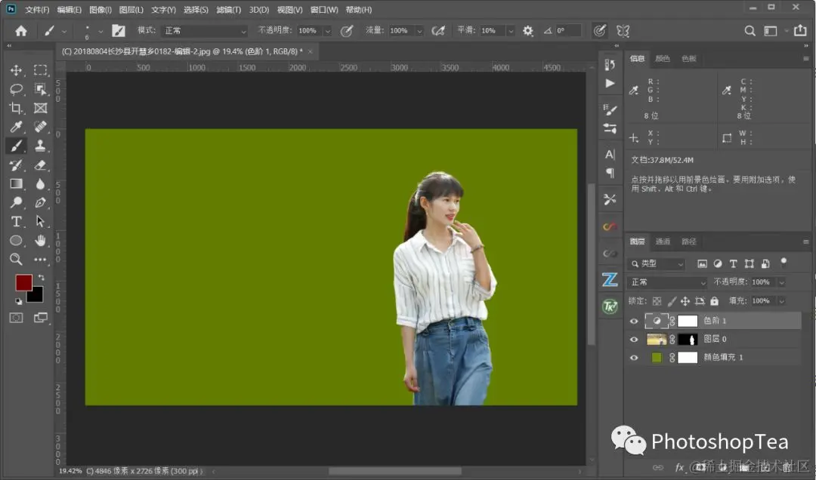Open the TK panel icon

point(610,306)
